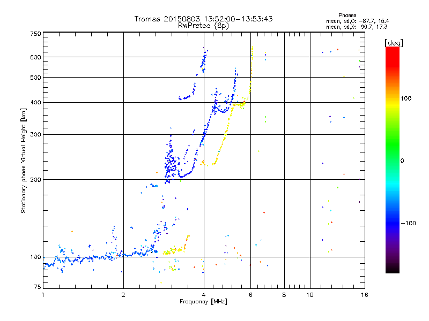Click the y-axis tick label '200'
Image resolution: width=429 pixels, height=321 pixels.
[35, 180]
